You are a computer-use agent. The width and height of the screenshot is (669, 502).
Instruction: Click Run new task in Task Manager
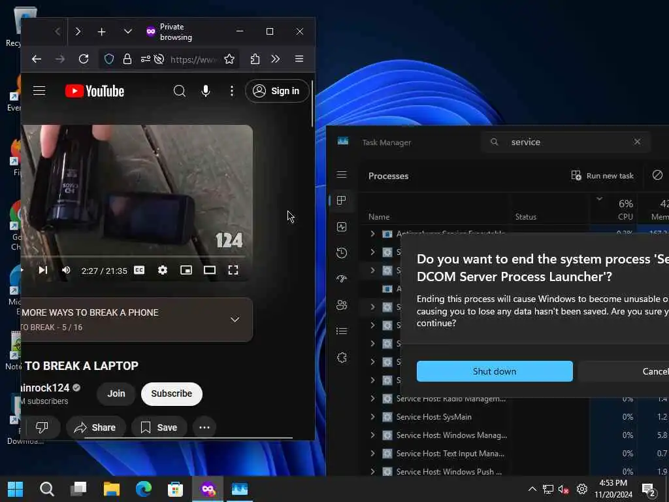602,175
